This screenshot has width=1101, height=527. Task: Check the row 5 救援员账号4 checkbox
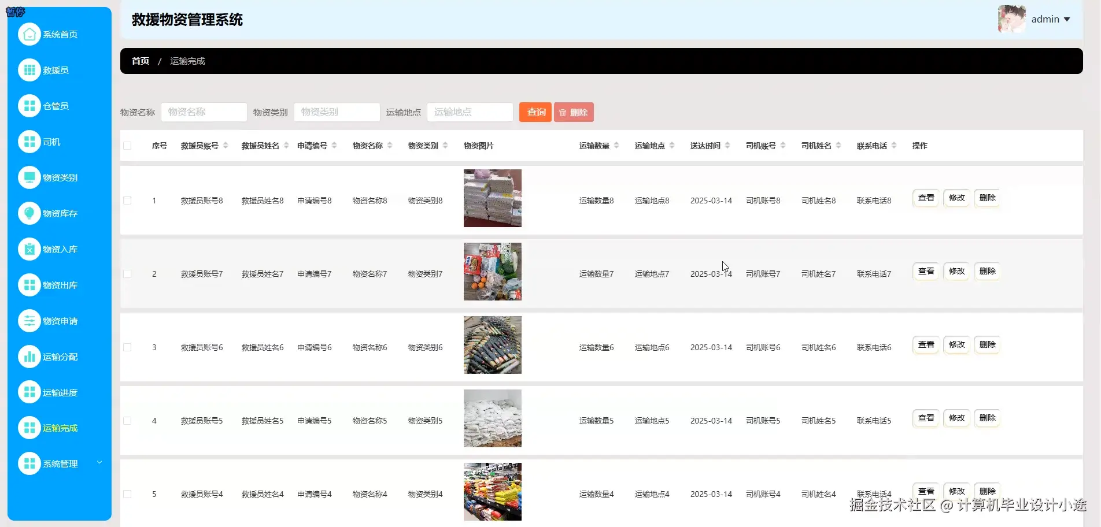tap(127, 494)
